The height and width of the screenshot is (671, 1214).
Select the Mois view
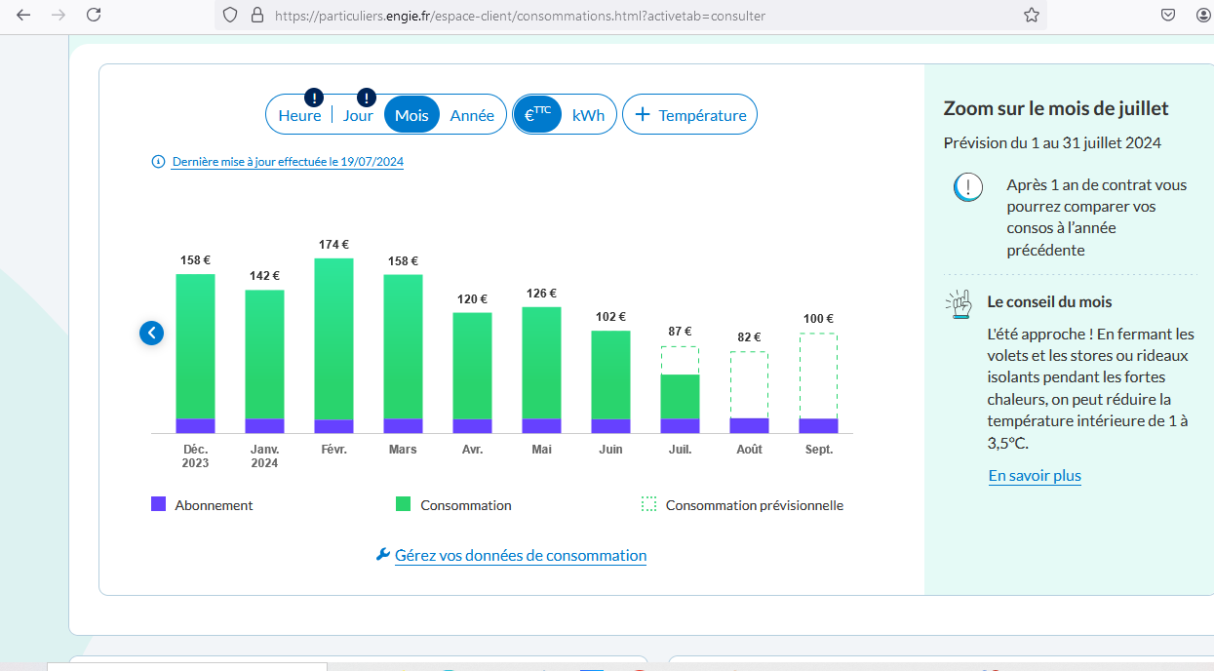[x=411, y=115]
